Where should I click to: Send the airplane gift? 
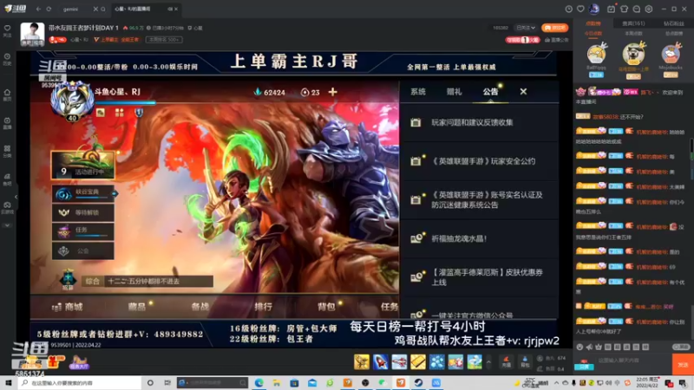tap(399, 361)
